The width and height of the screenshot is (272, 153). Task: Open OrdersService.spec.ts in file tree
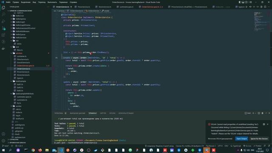tap(25, 65)
